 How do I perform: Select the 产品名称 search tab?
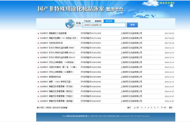point(87,21)
